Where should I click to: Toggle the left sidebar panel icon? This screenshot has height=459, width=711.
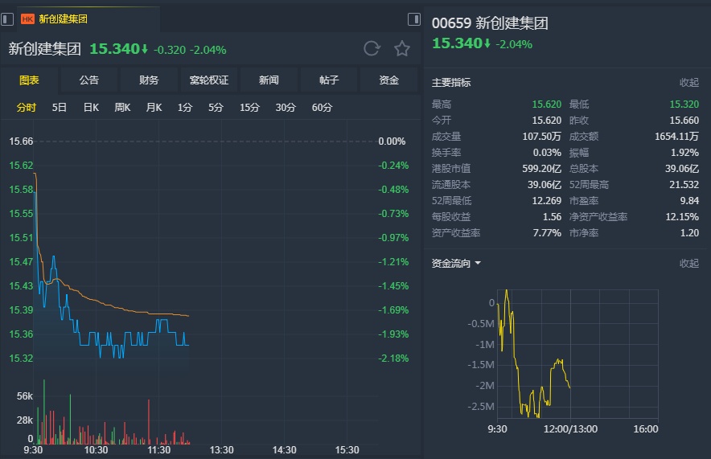click(x=6, y=19)
